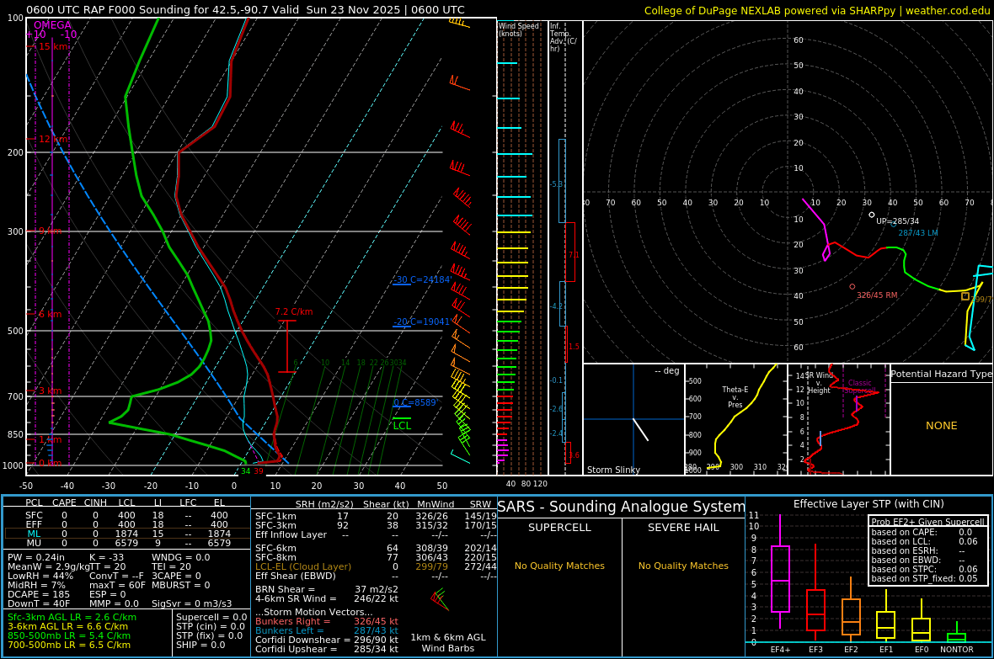This screenshot has width=994, height=659.
Task: Click the -30 C=24184' level label
Action: [x=423, y=279]
